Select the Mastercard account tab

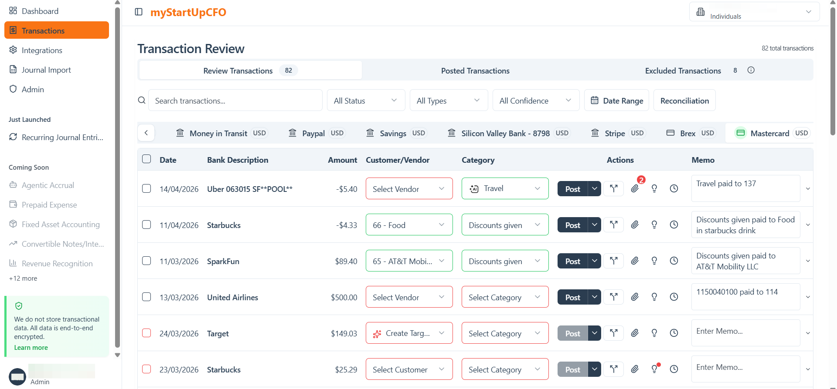(769, 133)
